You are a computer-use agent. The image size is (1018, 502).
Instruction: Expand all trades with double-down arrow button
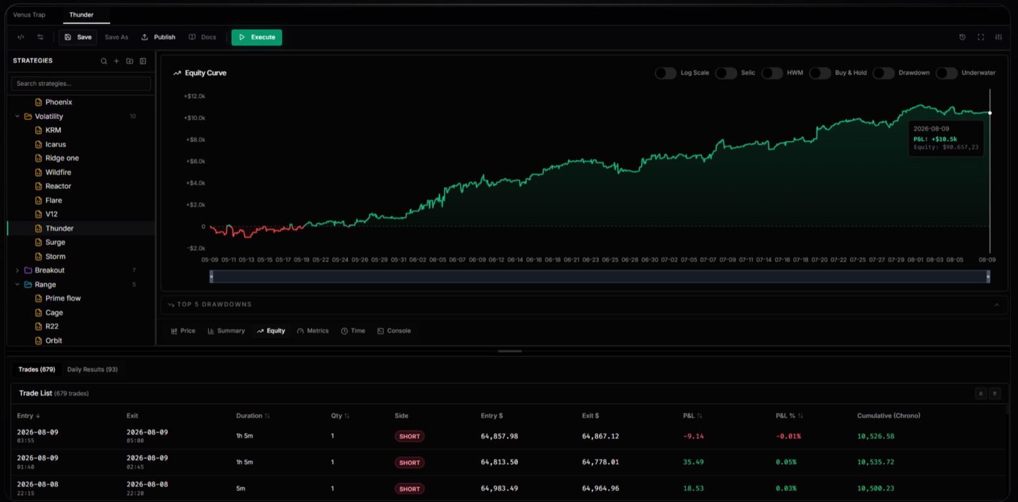pyautogui.click(x=995, y=393)
